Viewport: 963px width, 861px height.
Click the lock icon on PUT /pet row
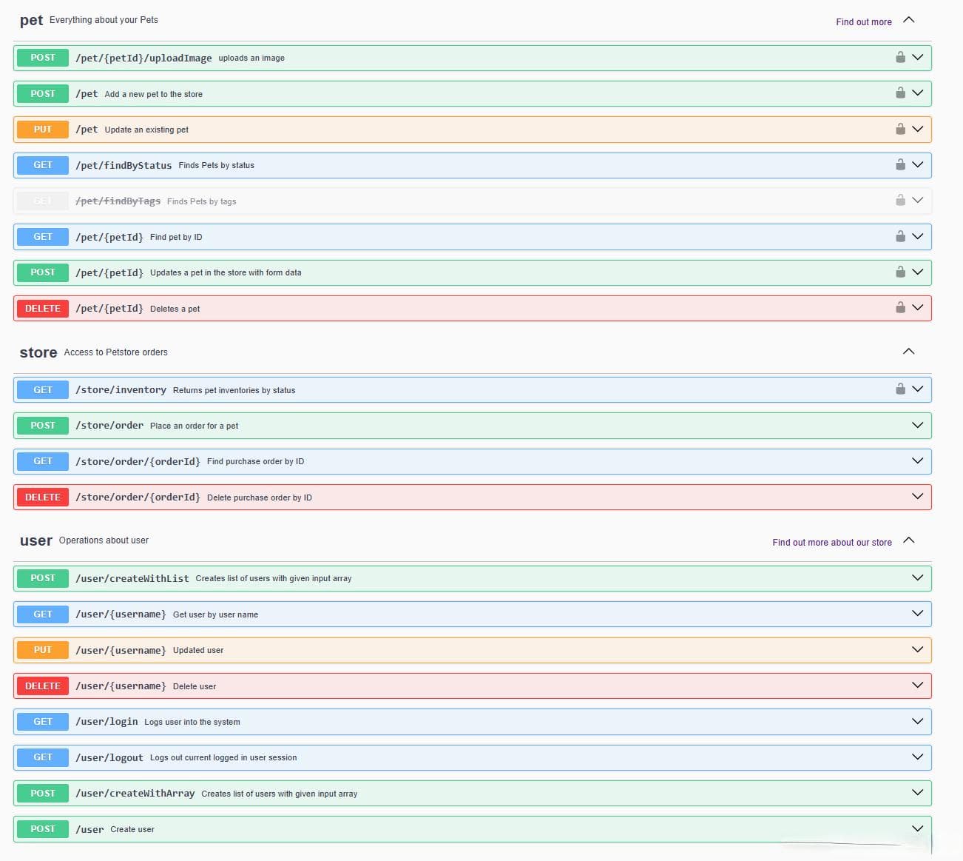pos(900,129)
